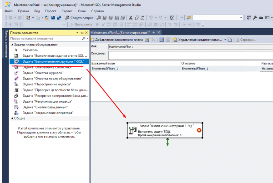This screenshot has height=183, width=273.
Task: Pick the 'Очистка журнала' task icon
Action: (x=16, y=73)
